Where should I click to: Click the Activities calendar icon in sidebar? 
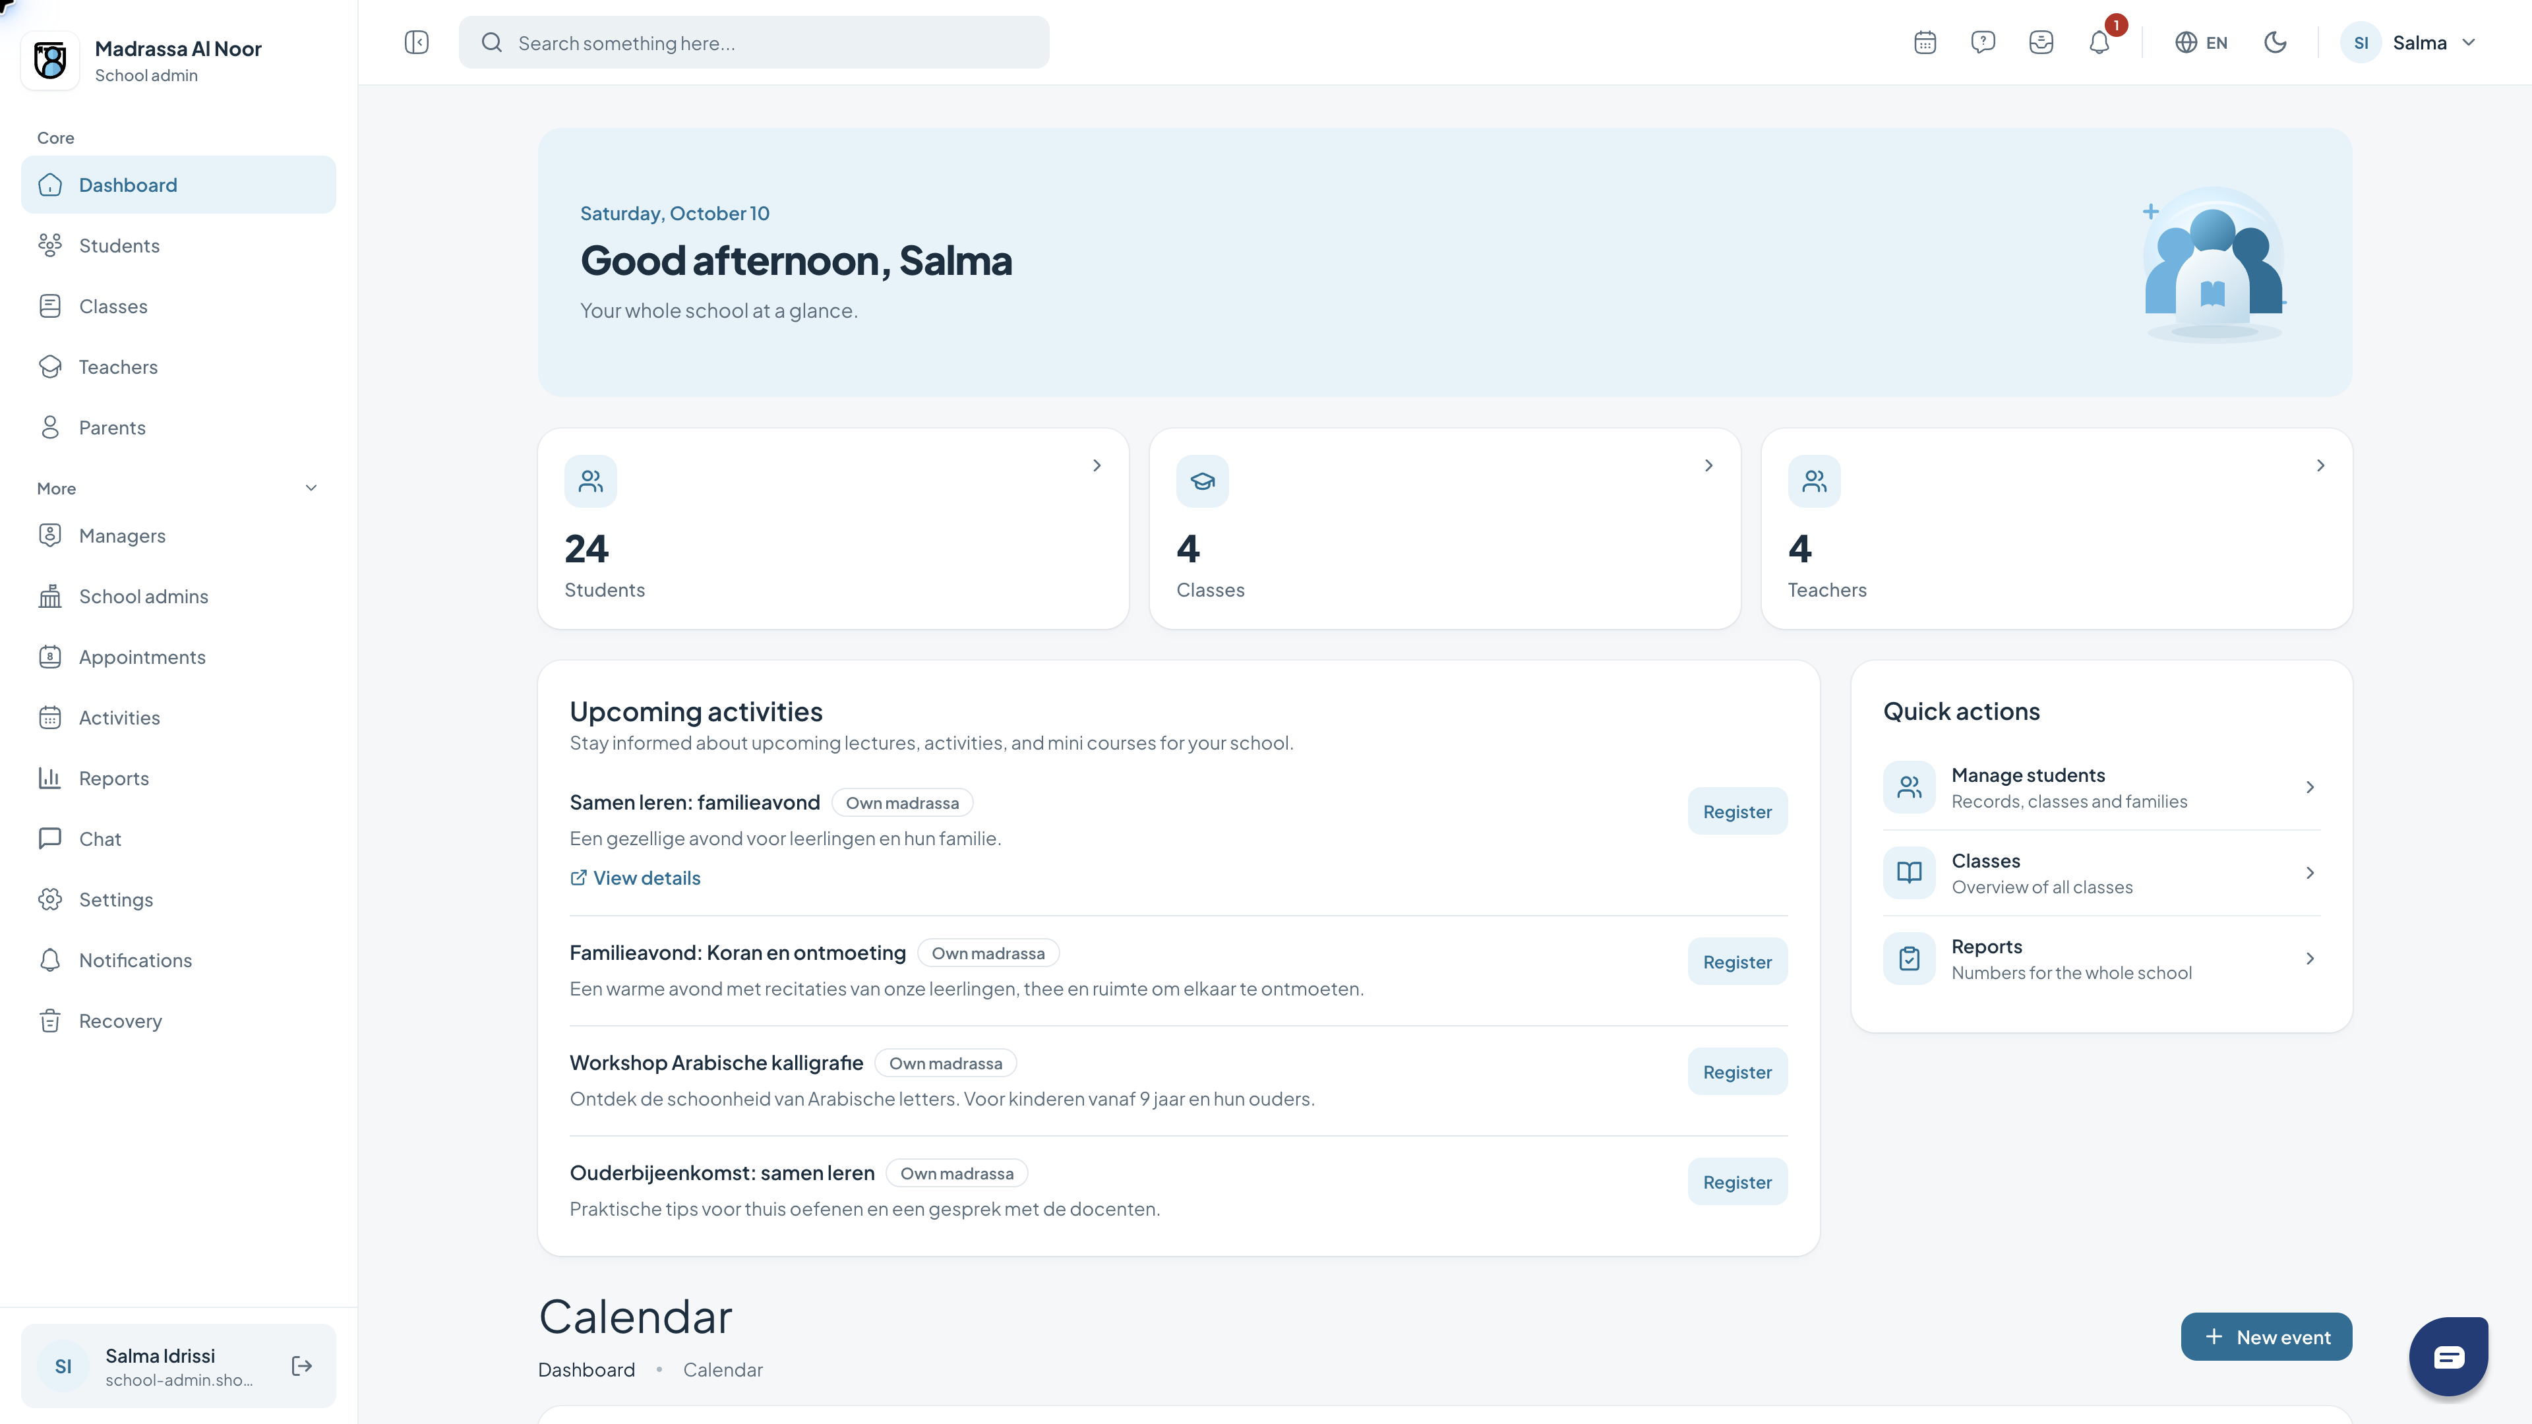tap(50, 717)
